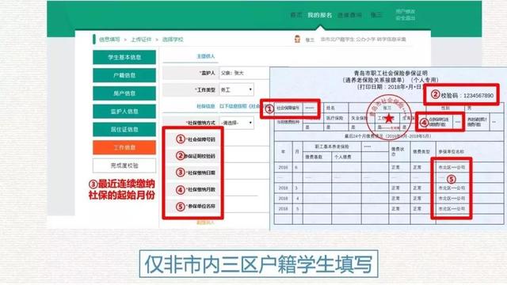Open 居住证信息 sidebar section
Screen dimensions: 507x285
tap(124, 130)
